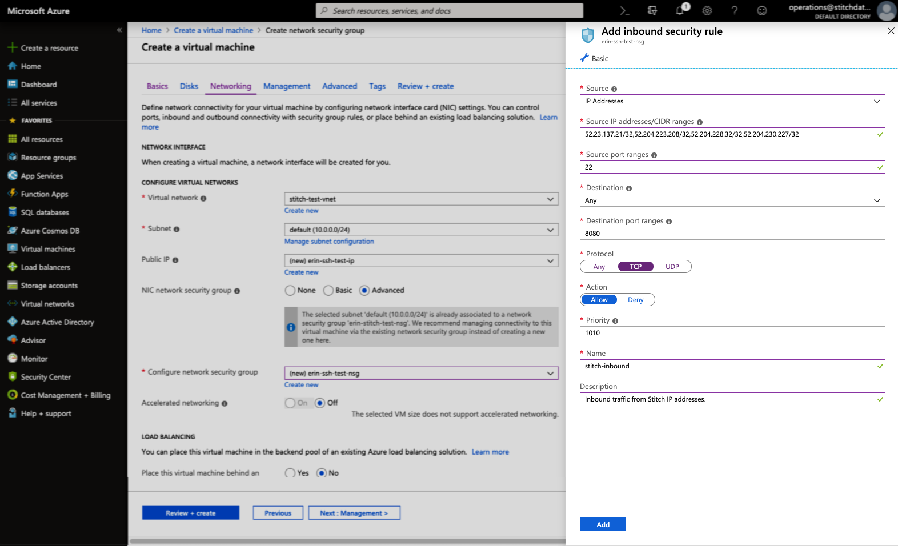Image resolution: width=898 pixels, height=546 pixels.
Task: Click the Next : Management button
Action: [354, 513]
